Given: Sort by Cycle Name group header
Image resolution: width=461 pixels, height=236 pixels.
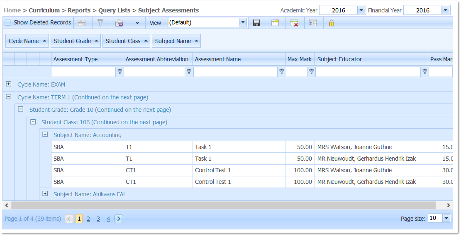Looking at the screenshot, I should 27,41.
